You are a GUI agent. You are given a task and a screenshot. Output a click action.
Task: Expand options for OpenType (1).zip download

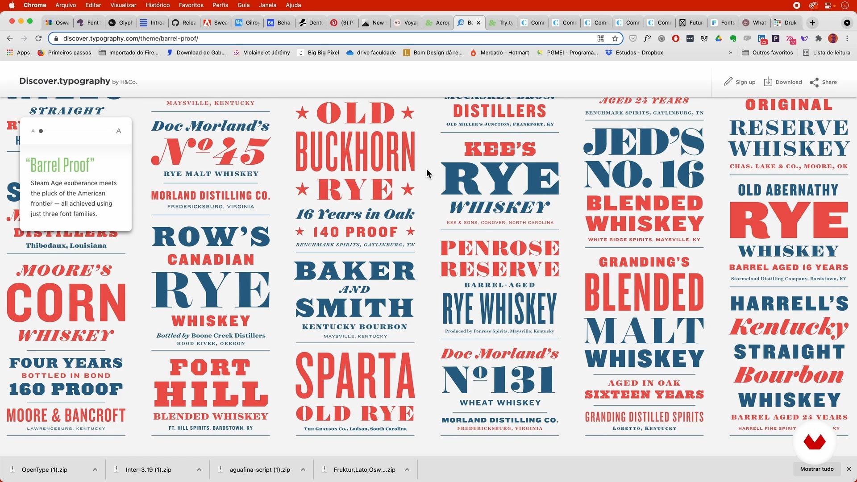click(95, 470)
